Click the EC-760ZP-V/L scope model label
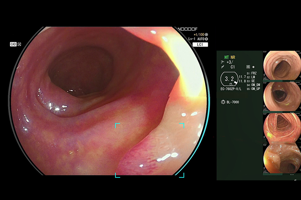This screenshot has height=200, width=301. click(231, 89)
